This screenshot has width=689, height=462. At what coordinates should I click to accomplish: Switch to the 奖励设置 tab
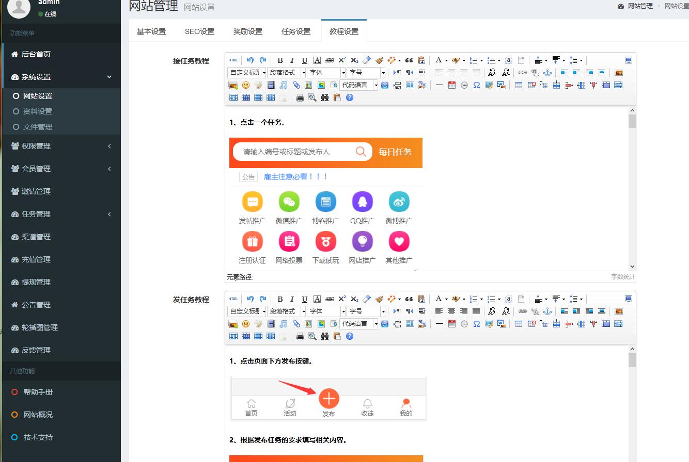[247, 31]
